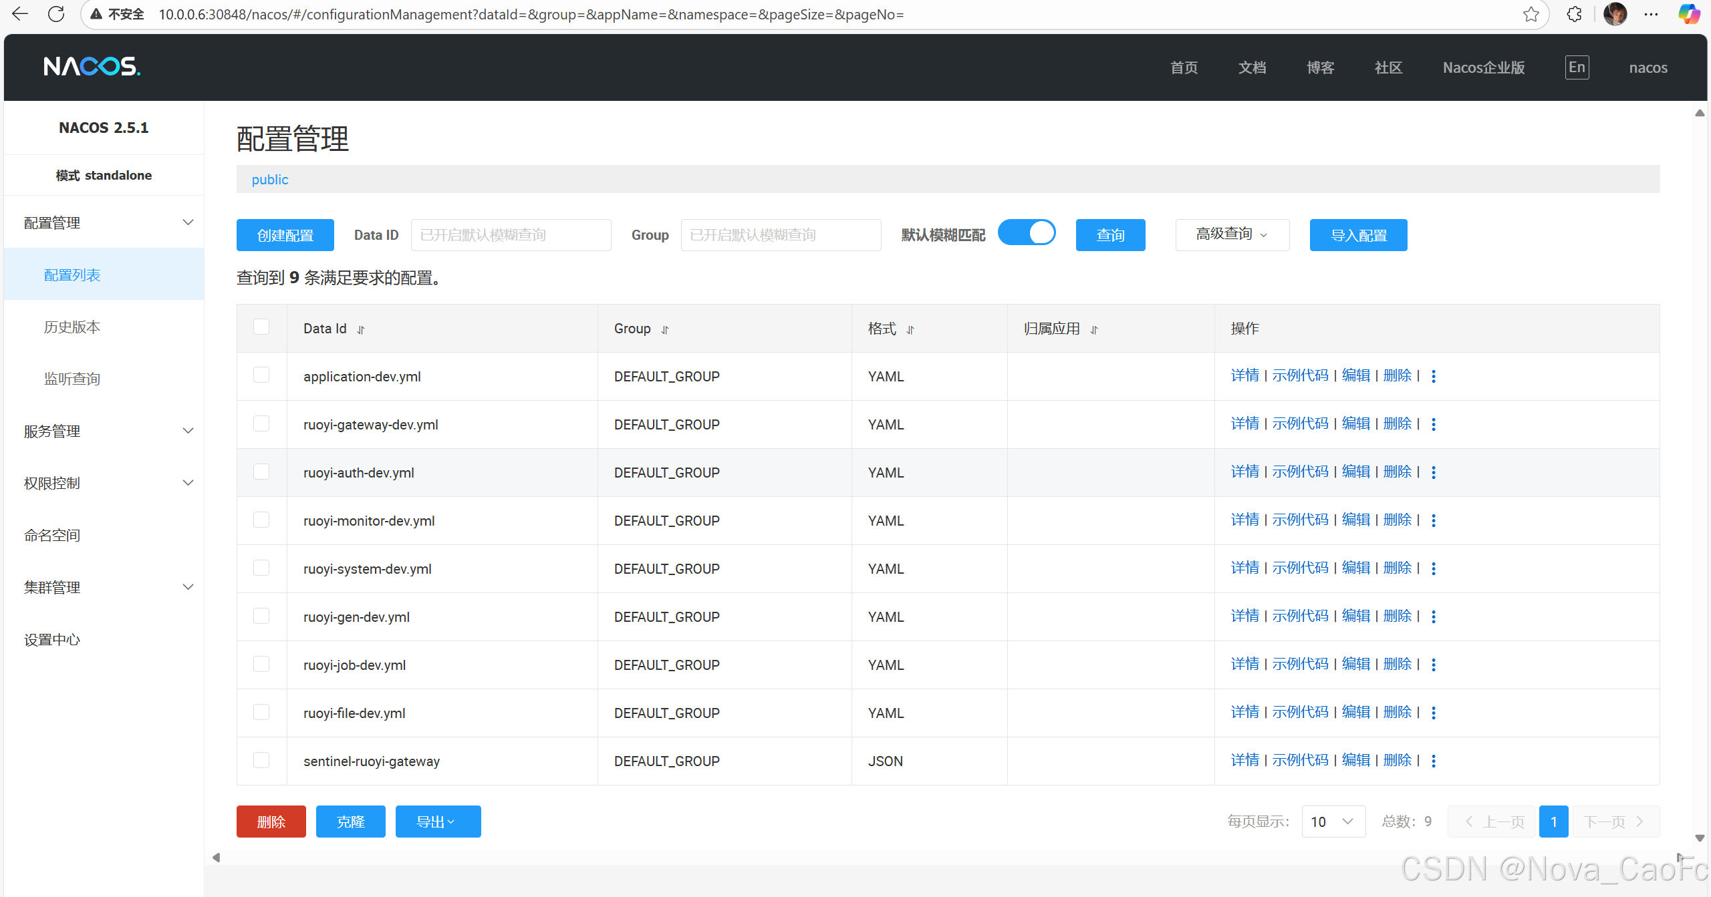Open more actions for ruoyi-gateway-dev.yml
Image resolution: width=1711 pixels, height=897 pixels.
(x=1434, y=424)
